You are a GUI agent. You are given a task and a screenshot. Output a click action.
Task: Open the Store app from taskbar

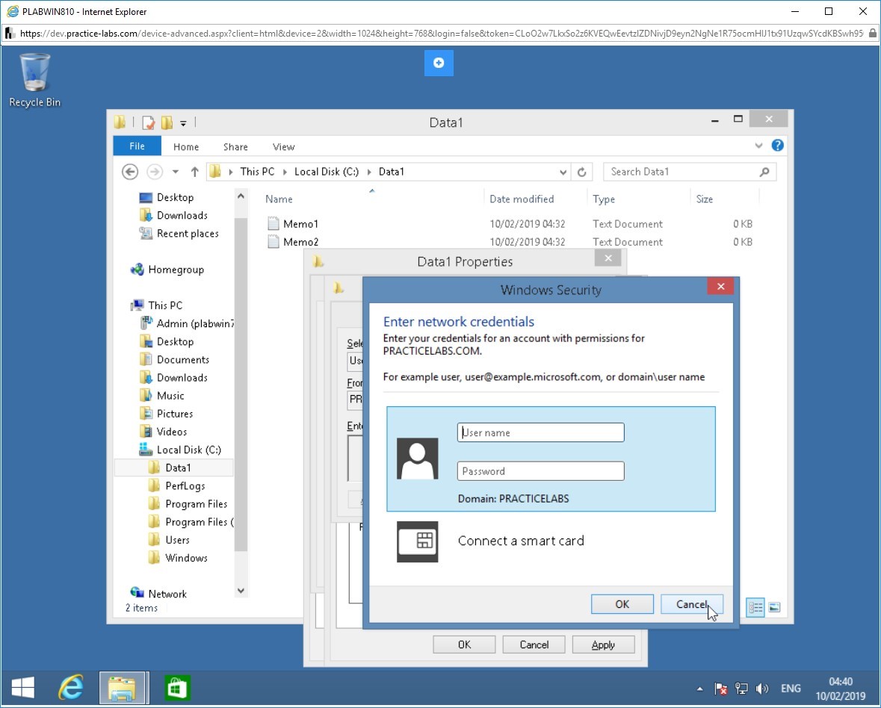pos(177,688)
